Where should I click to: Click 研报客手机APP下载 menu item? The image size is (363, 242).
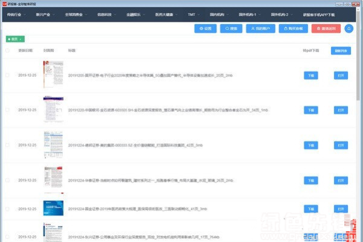click(319, 15)
